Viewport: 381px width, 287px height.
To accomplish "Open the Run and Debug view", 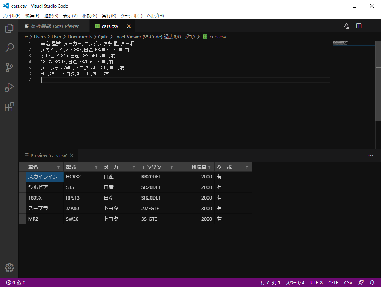I will [x=9, y=87].
